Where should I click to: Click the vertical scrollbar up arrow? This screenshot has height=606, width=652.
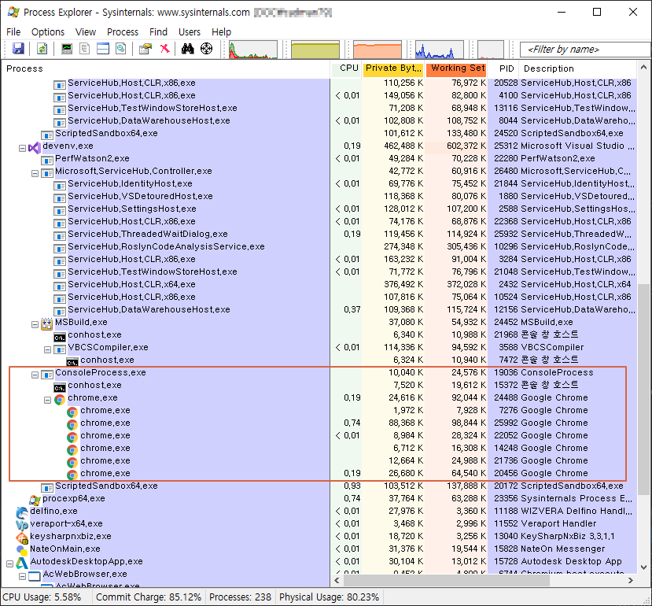(x=643, y=67)
